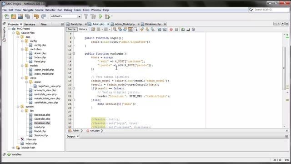Collapse the views folder
The width and height of the screenshot is (291, 164).
tap(22, 78)
